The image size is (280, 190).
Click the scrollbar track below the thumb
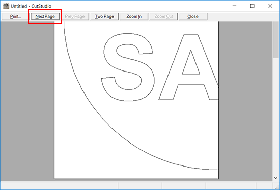tap(276, 116)
